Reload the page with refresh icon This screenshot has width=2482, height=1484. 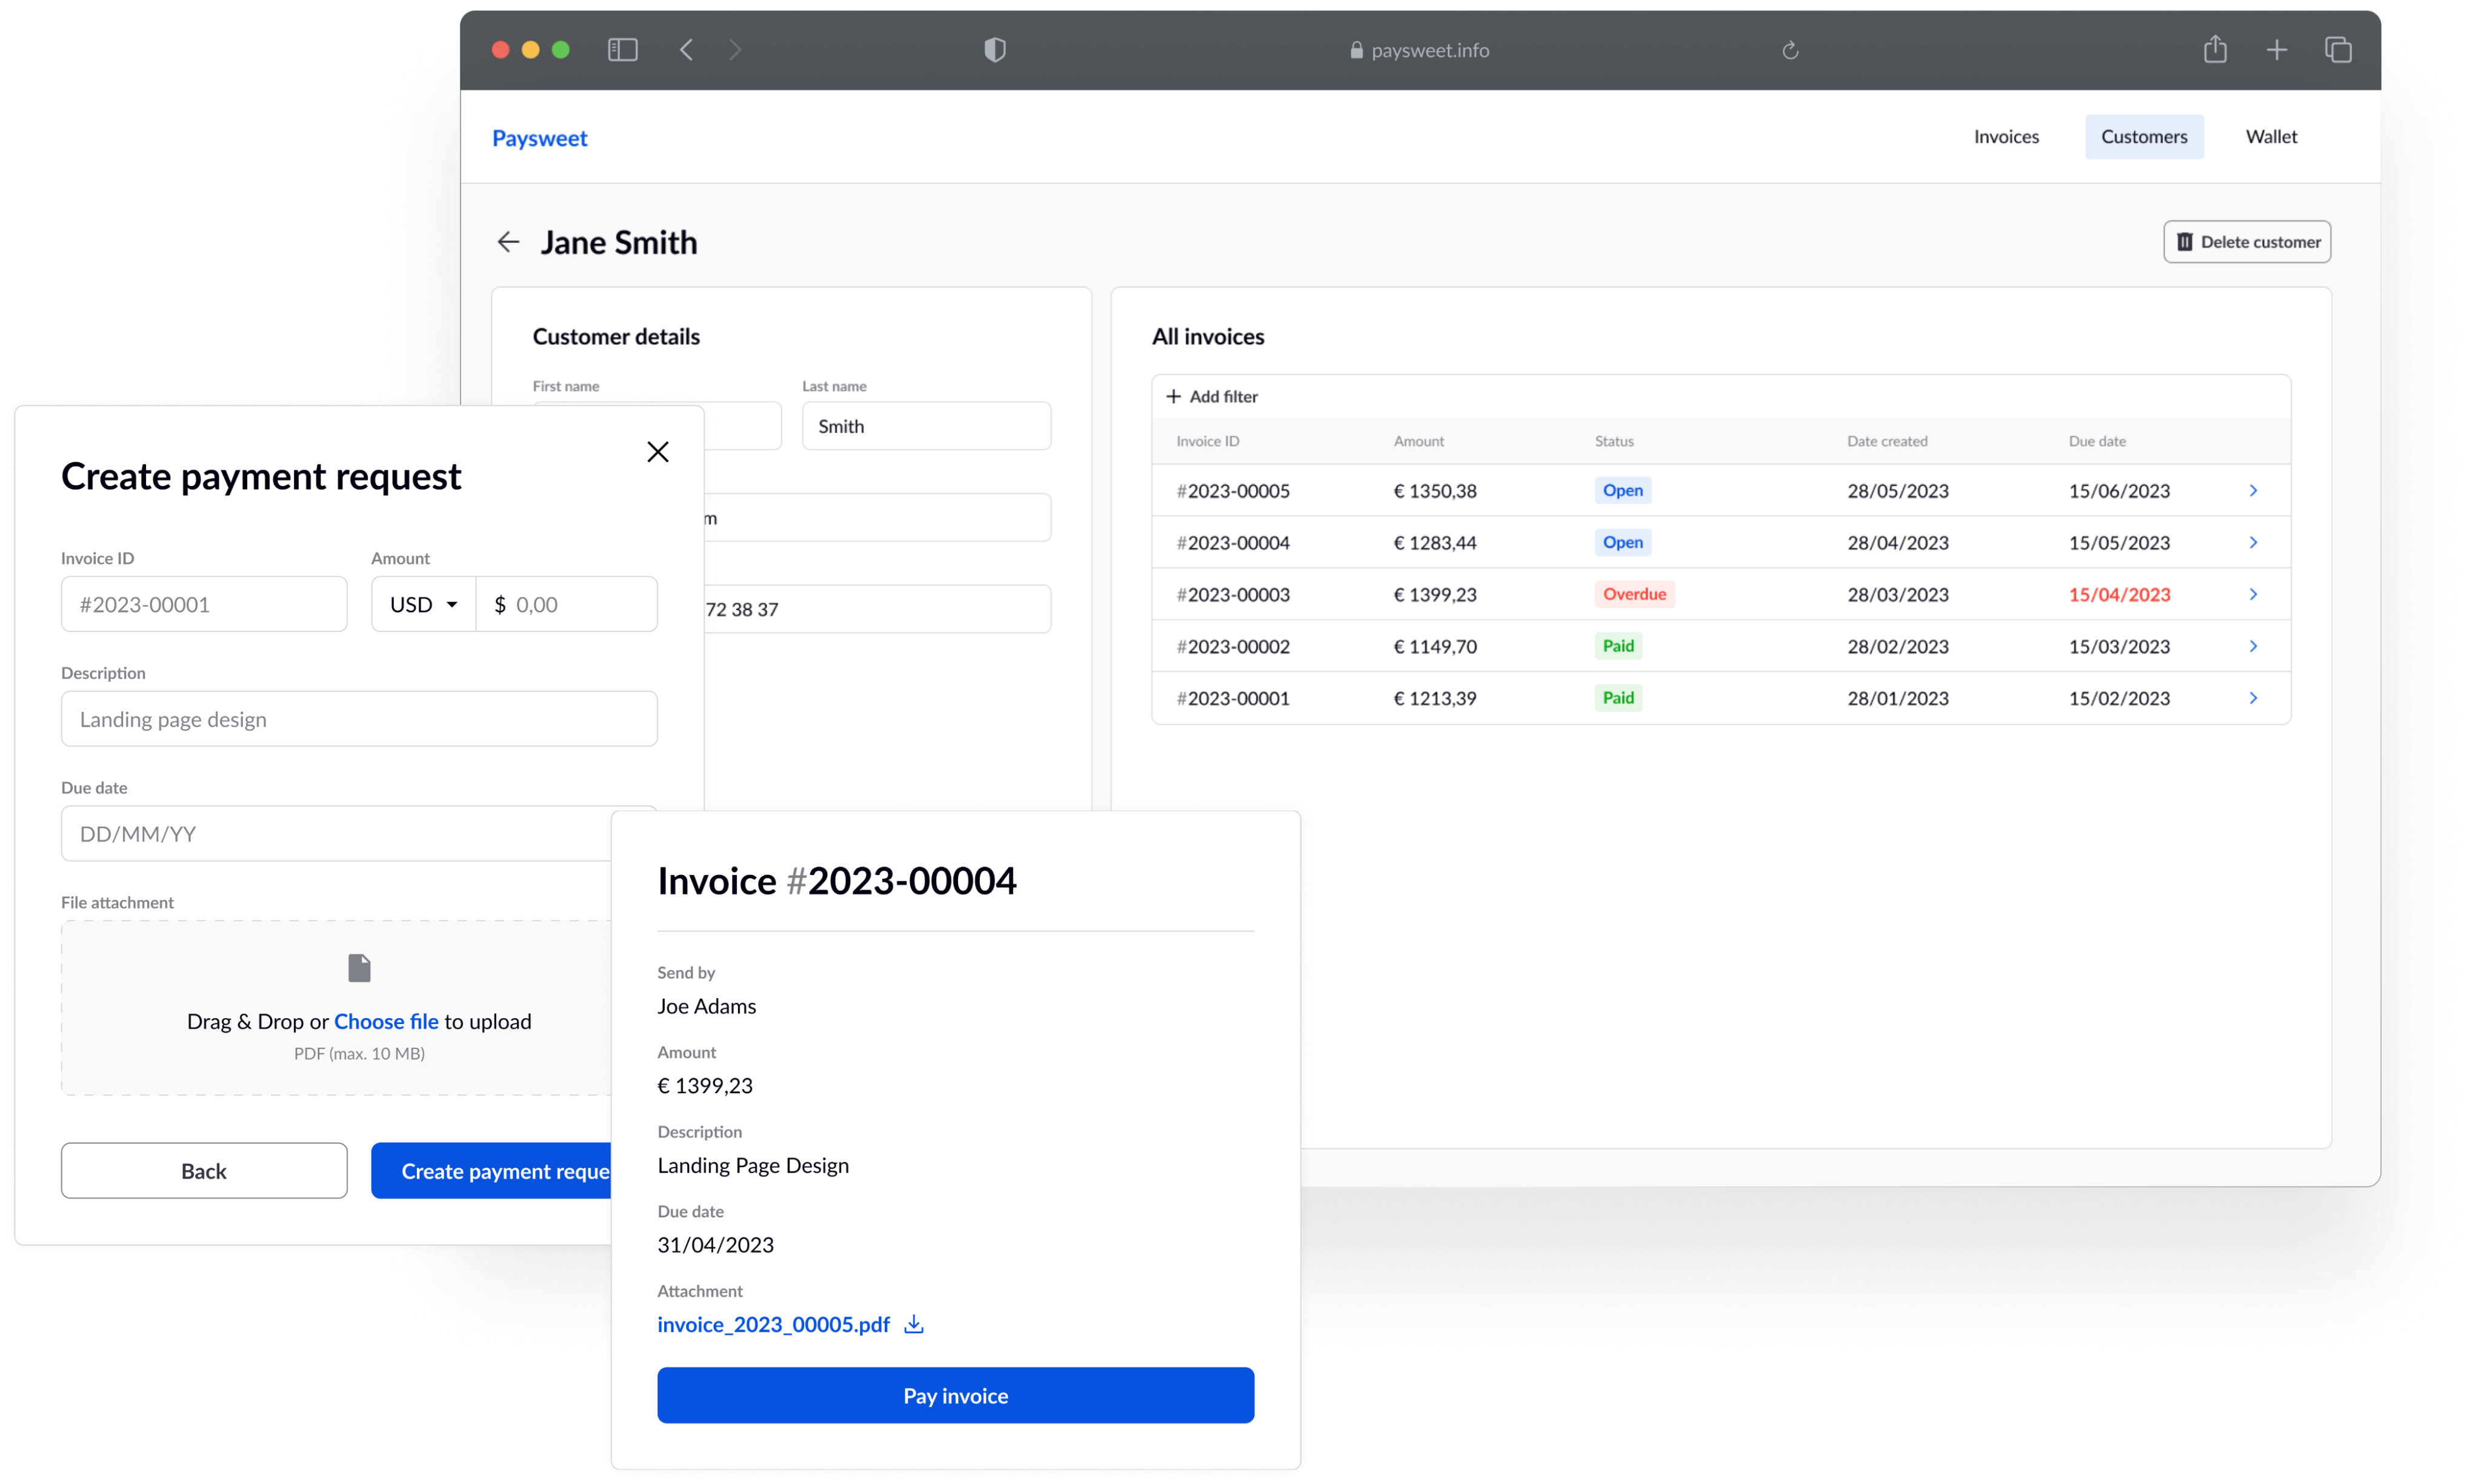1790,50
